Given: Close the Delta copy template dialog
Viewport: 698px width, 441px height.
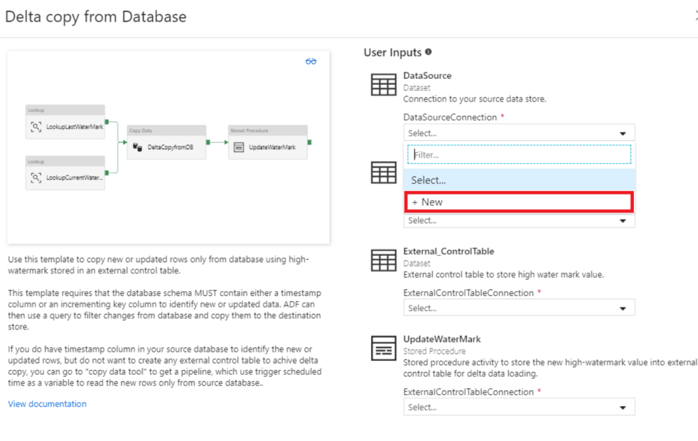Looking at the screenshot, I should pos(695,17).
